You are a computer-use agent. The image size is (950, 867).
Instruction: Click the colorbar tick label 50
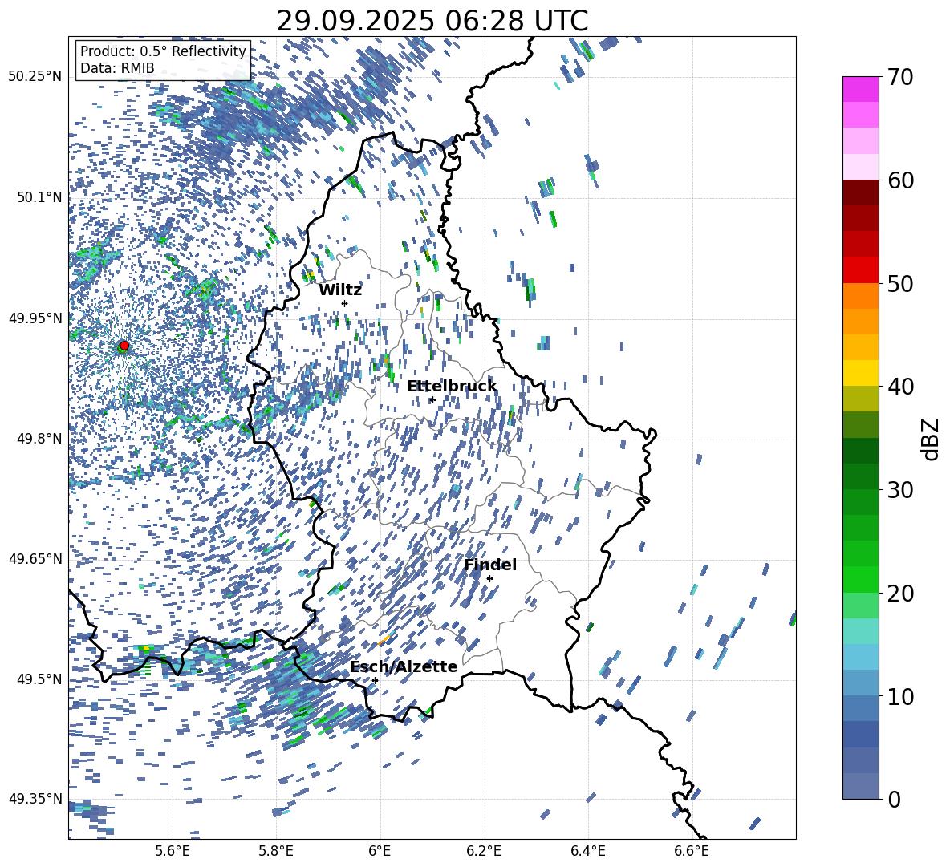coord(901,284)
